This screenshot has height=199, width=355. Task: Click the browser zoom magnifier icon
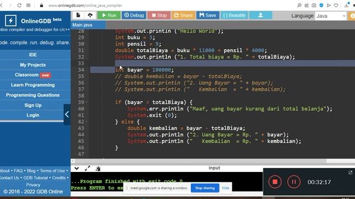300,5
